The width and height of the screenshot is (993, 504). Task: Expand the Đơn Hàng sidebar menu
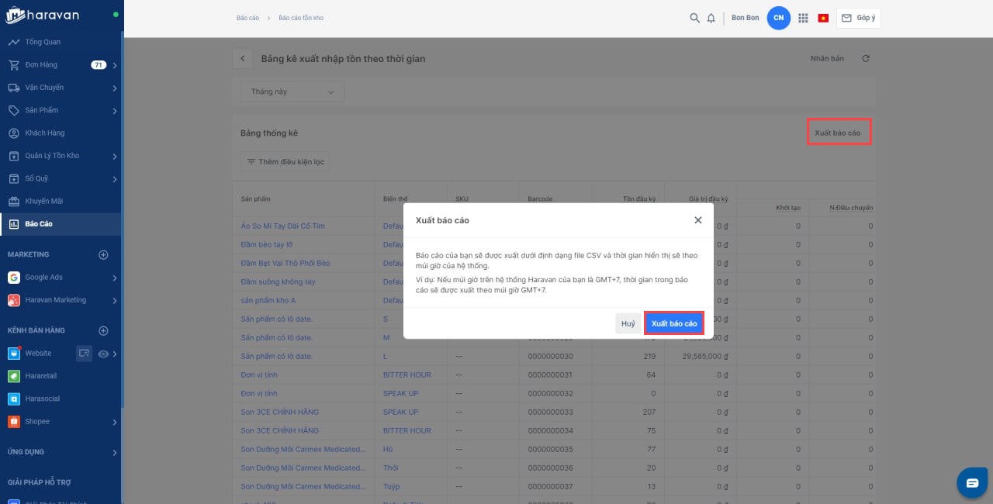(114, 65)
